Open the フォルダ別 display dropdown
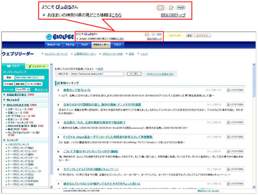The width and height of the screenshot is (258, 195). [23, 90]
